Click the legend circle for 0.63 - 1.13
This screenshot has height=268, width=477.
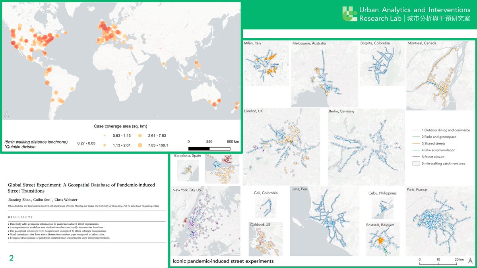click(105, 135)
